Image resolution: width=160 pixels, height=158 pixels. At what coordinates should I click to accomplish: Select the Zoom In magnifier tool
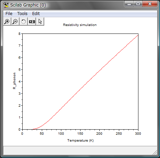(x=7, y=22)
